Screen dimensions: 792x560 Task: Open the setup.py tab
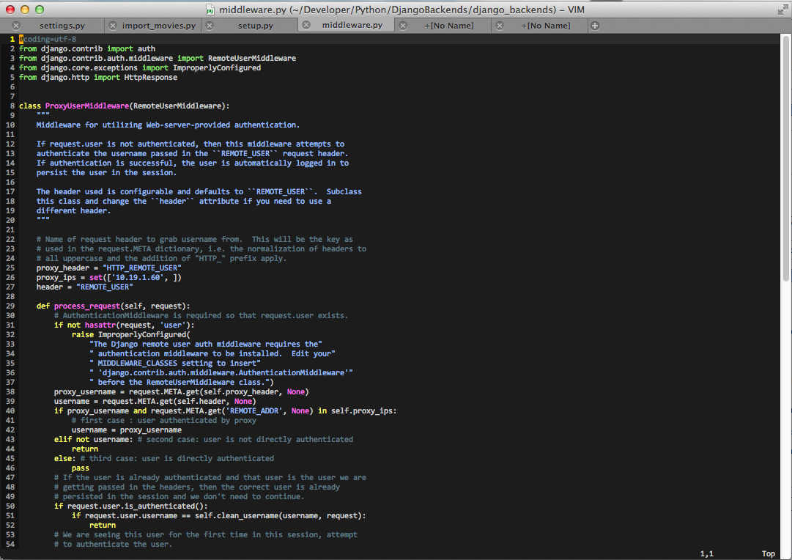pos(255,26)
